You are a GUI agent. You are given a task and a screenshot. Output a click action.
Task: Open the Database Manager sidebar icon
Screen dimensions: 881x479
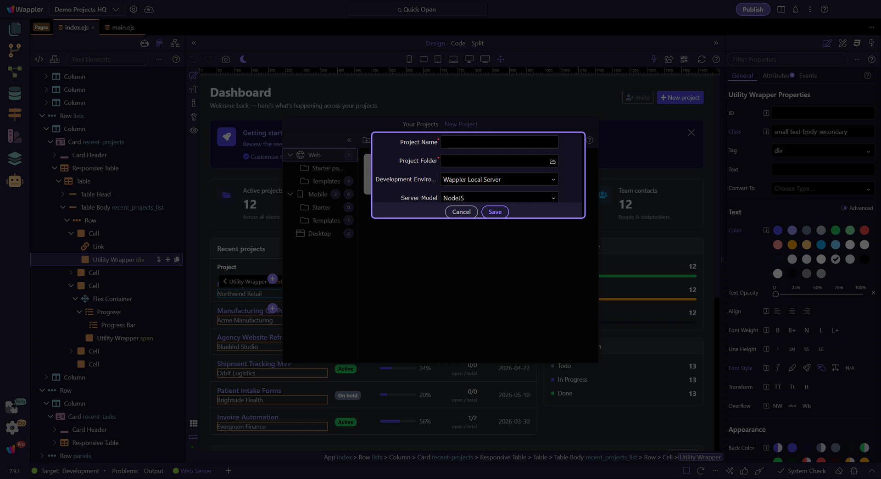pos(15,94)
